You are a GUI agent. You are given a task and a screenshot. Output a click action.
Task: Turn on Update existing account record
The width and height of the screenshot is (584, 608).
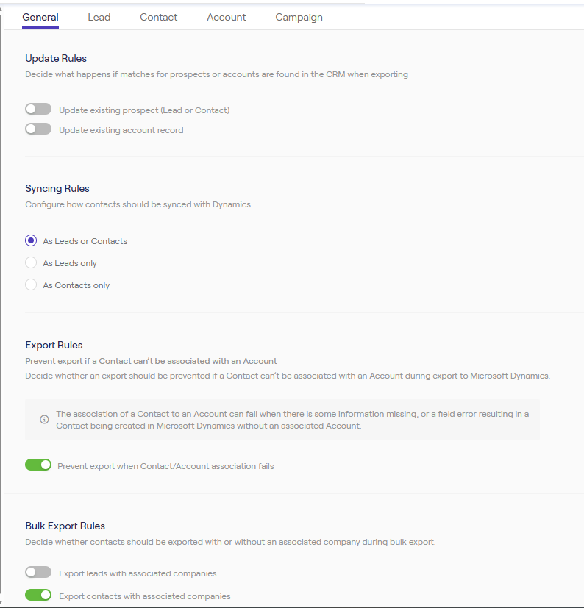coord(38,129)
